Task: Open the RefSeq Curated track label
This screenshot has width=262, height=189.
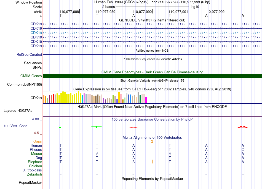Action: point(29,54)
